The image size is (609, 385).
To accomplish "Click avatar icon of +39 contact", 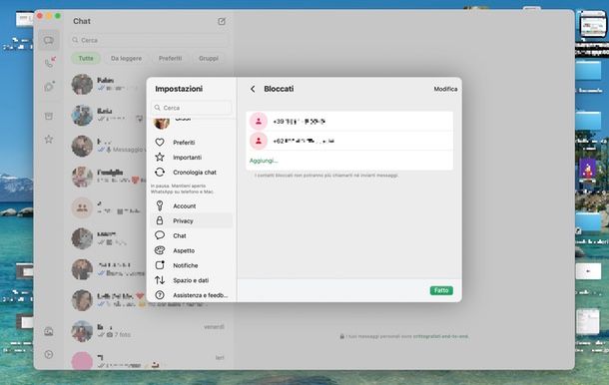I will coord(259,122).
